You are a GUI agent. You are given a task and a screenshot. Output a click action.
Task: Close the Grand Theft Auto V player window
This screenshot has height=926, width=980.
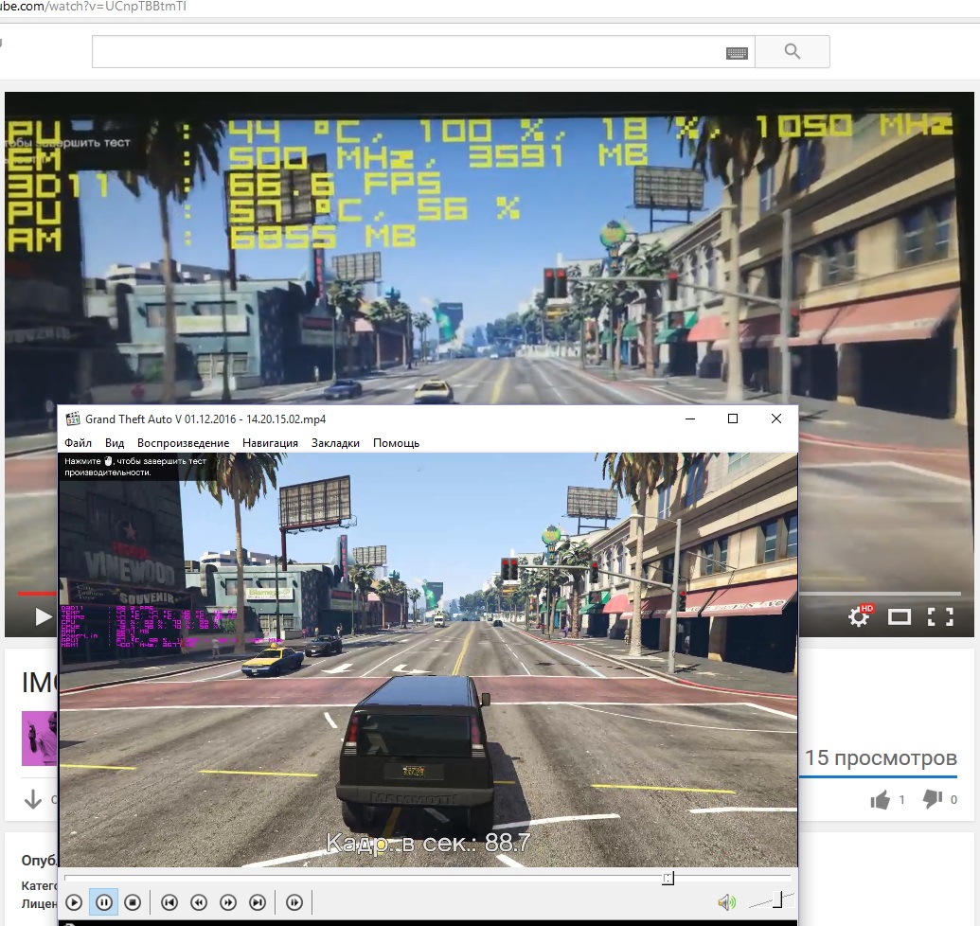[x=776, y=418]
